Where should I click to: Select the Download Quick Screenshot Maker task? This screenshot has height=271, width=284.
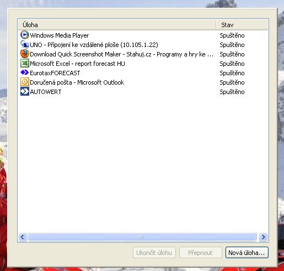click(121, 54)
